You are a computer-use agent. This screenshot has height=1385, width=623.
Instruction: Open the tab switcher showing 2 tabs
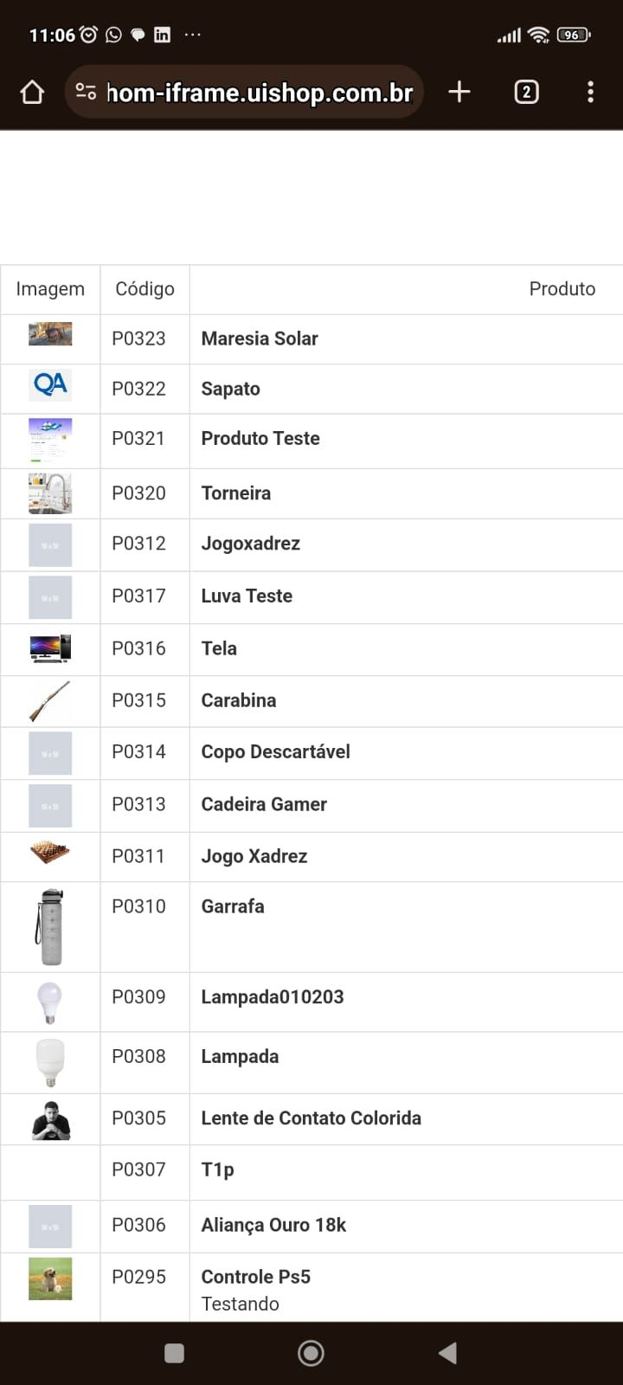pos(526,92)
